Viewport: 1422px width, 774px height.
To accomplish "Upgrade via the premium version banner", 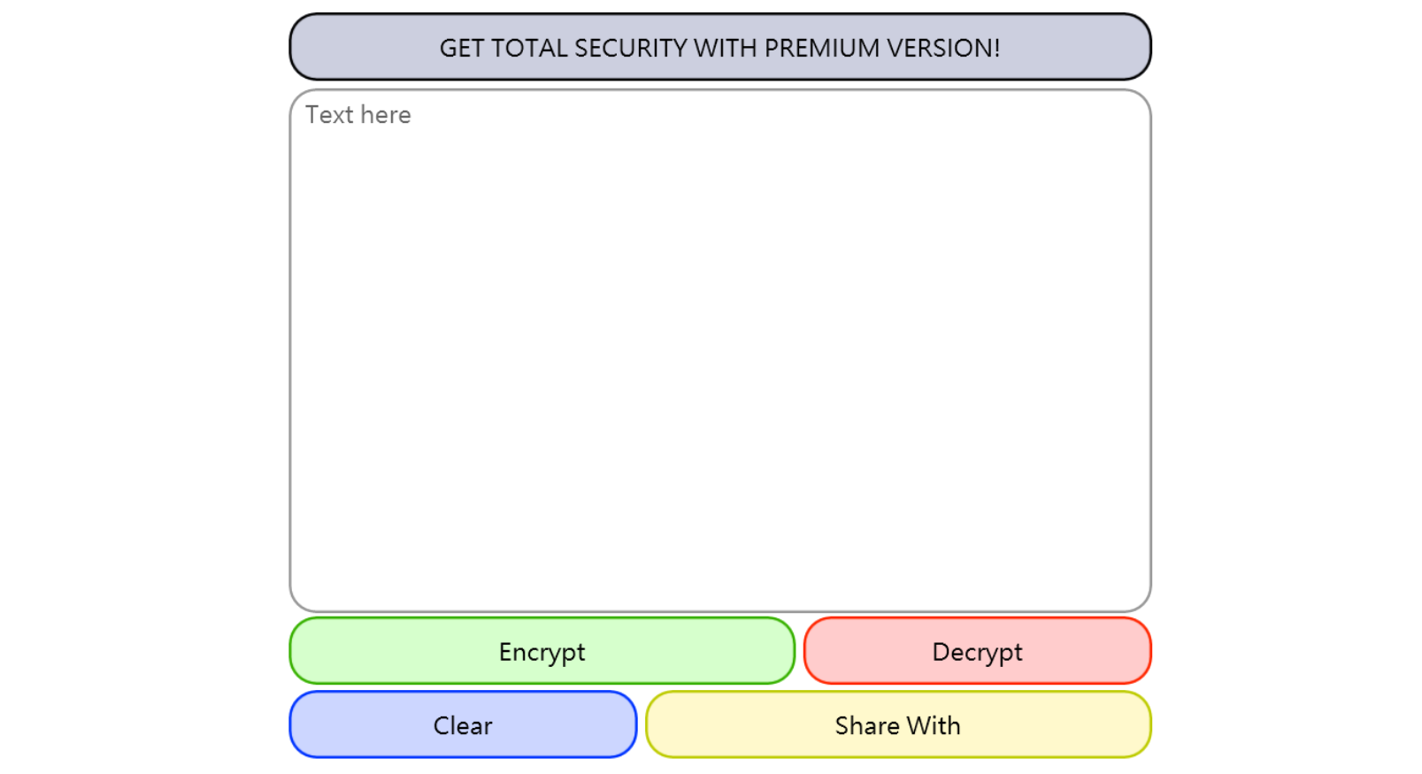I will click(719, 47).
